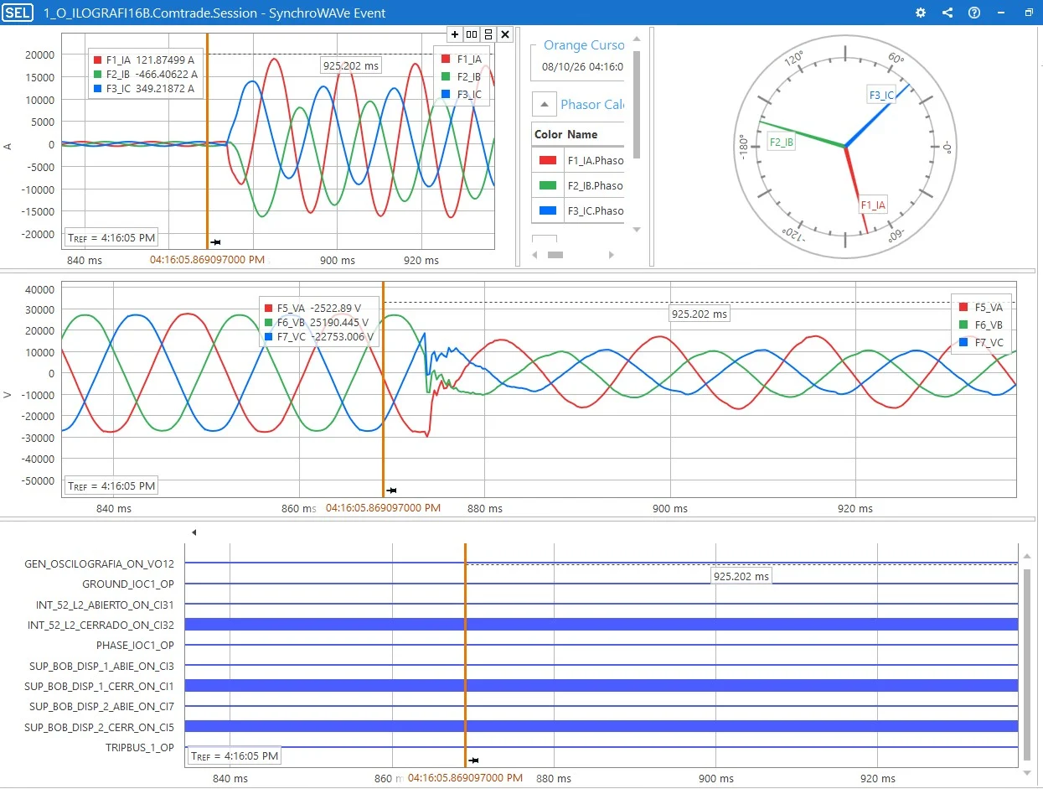Click F3_IC label on phasor diagram

(881, 96)
